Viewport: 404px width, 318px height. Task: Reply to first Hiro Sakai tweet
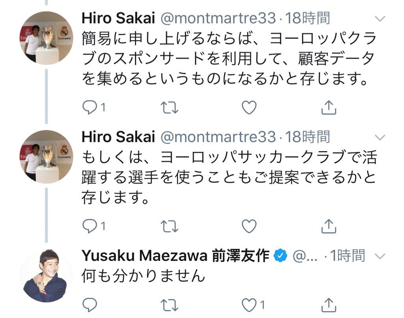click(90, 107)
